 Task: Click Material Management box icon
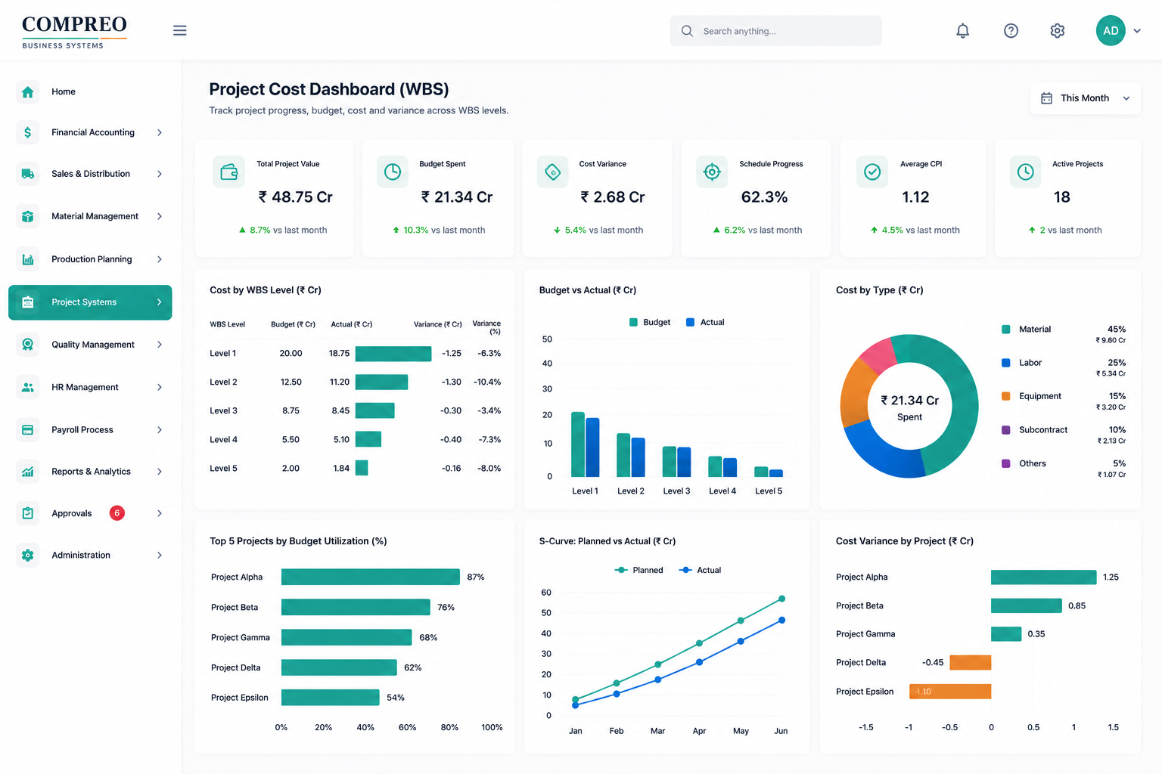coord(28,216)
